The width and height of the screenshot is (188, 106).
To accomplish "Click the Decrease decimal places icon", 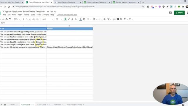I will tap(30, 19).
